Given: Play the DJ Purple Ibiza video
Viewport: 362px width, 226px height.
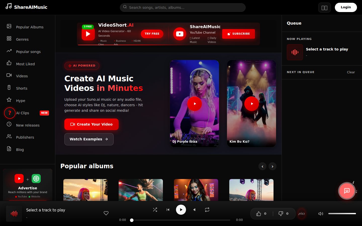Looking at the screenshot, I should 195,103.
